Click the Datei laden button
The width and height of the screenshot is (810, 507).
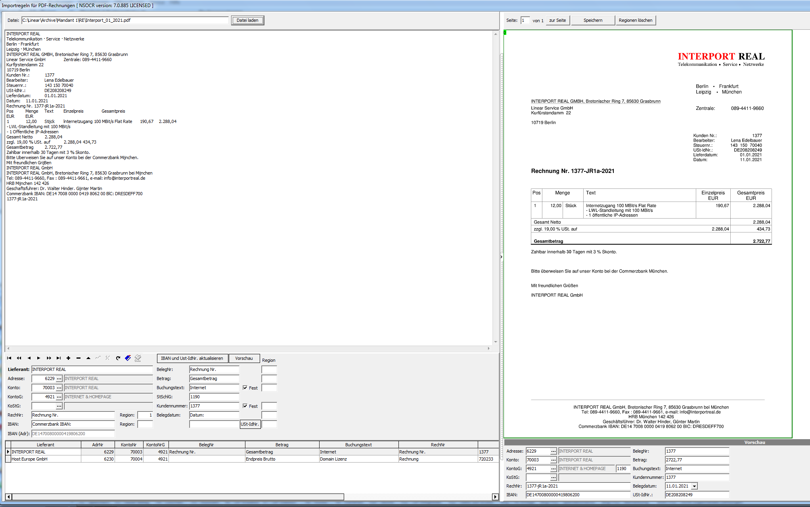click(x=247, y=20)
